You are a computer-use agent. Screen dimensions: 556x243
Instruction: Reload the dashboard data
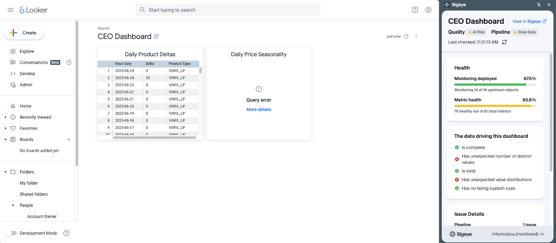406,37
